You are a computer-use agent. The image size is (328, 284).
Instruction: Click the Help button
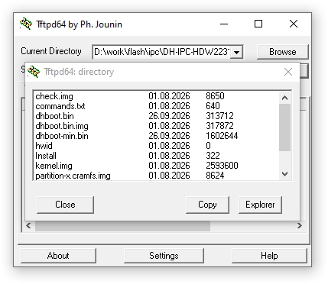269,256
